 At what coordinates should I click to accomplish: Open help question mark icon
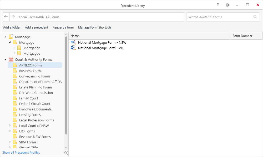218,5
